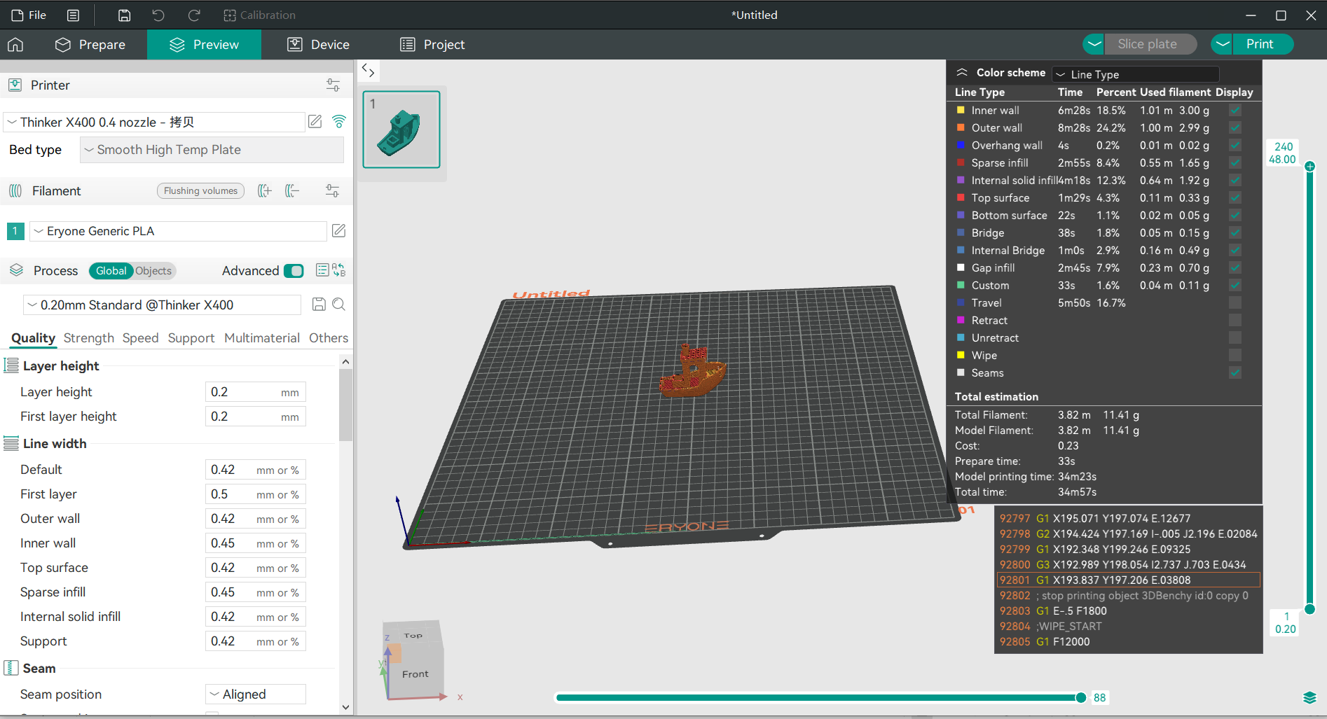Viewport: 1327px width, 719px height.
Task: Enable display of Retract points
Action: [1235, 320]
